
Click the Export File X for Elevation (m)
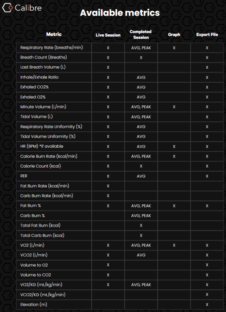pyautogui.click(x=207, y=305)
